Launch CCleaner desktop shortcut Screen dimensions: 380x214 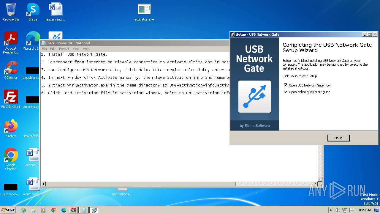[11, 70]
